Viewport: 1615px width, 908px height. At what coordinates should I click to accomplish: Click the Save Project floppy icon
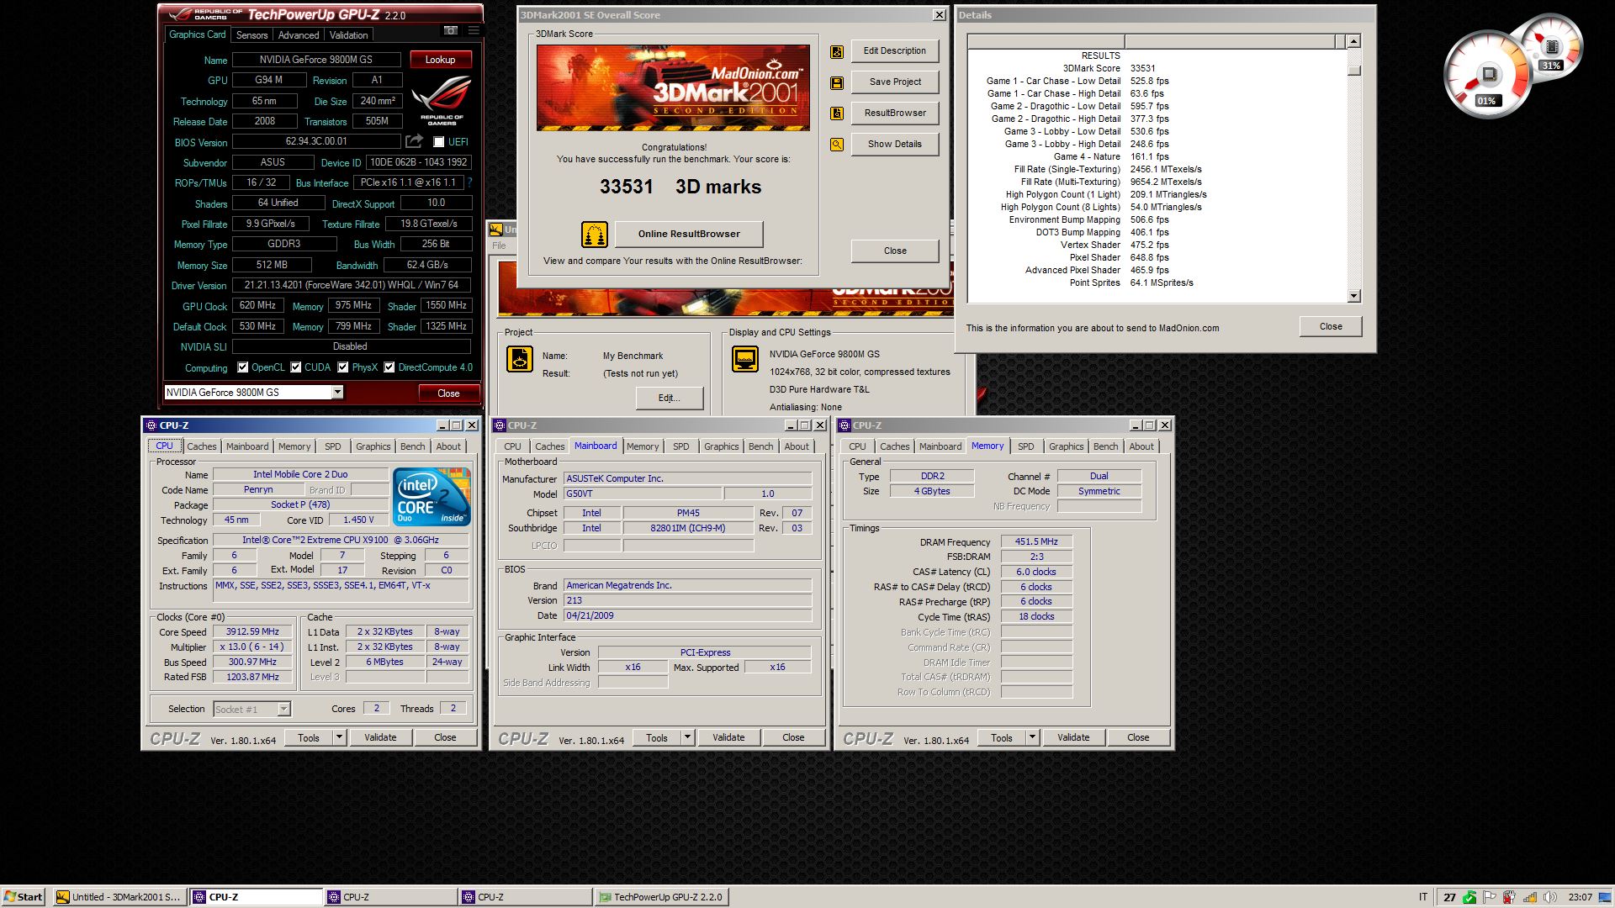[x=837, y=82]
